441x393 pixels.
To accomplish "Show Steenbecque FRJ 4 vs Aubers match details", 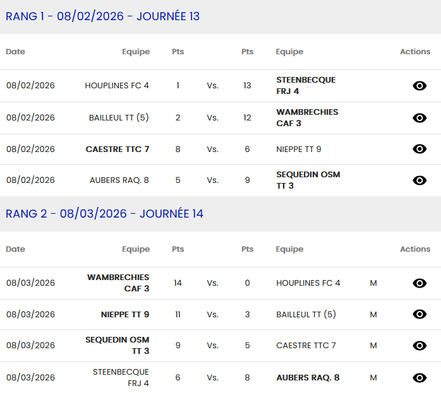I will coord(420,378).
